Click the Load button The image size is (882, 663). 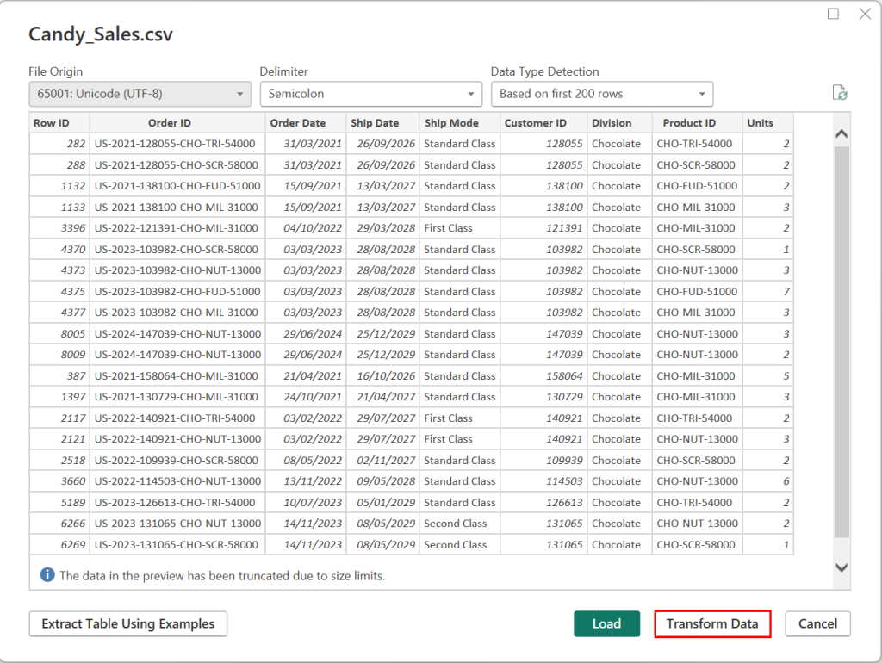[606, 623]
